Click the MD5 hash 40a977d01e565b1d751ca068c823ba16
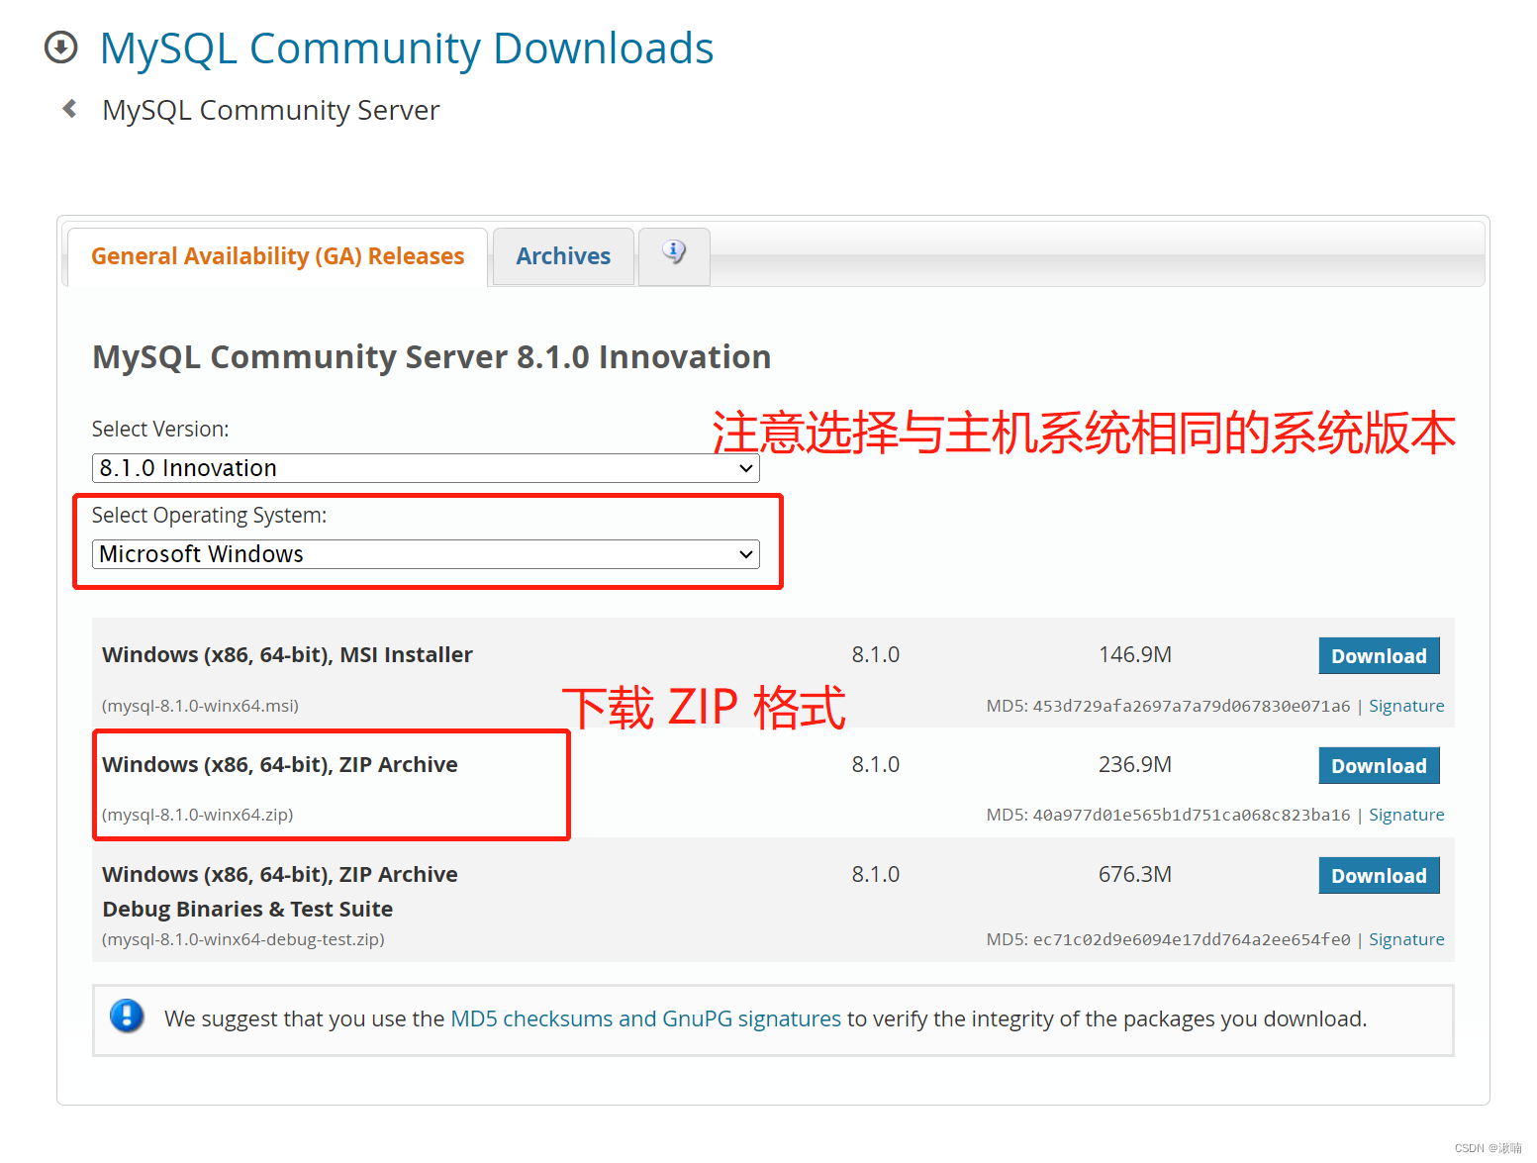This screenshot has height=1163, width=1537. (1192, 815)
